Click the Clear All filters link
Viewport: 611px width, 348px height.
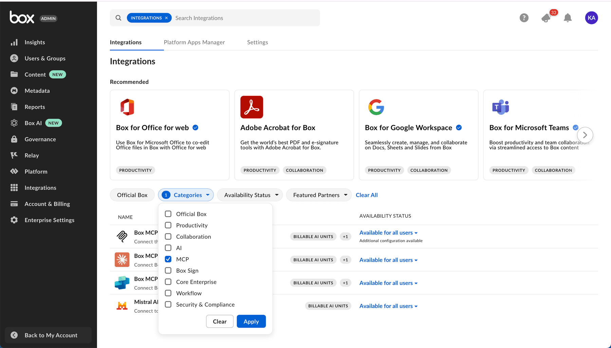(x=367, y=195)
